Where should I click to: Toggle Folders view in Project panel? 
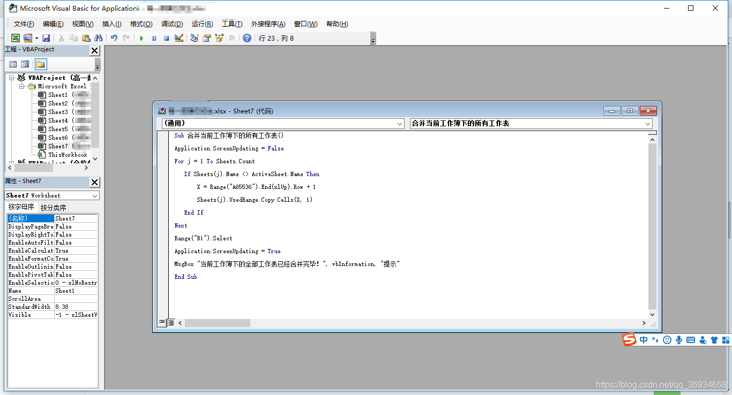coord(41,64)
